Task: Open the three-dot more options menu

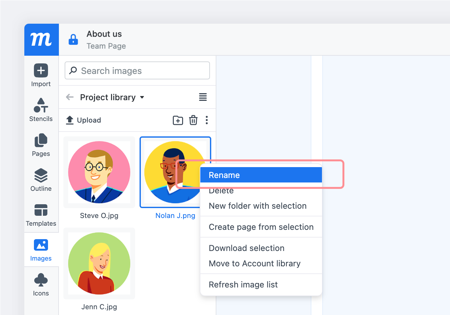Action: tap(207, 120)
